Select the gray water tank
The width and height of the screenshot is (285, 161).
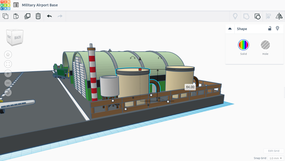(109, 87)
